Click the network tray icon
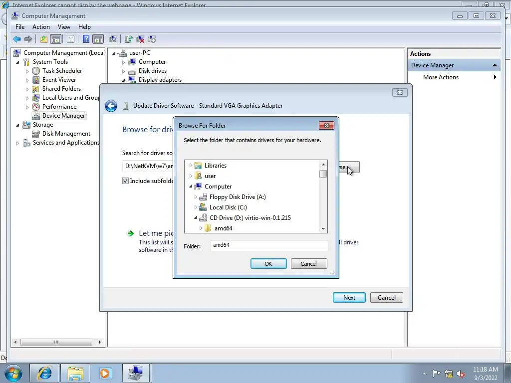Screen dimensions: 511x383 [449, 374]
